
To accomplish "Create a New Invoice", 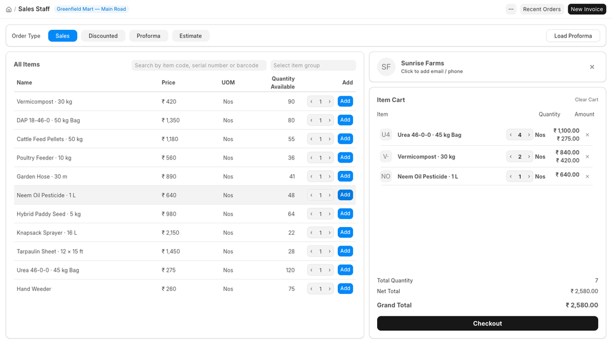I will point(587,9).
